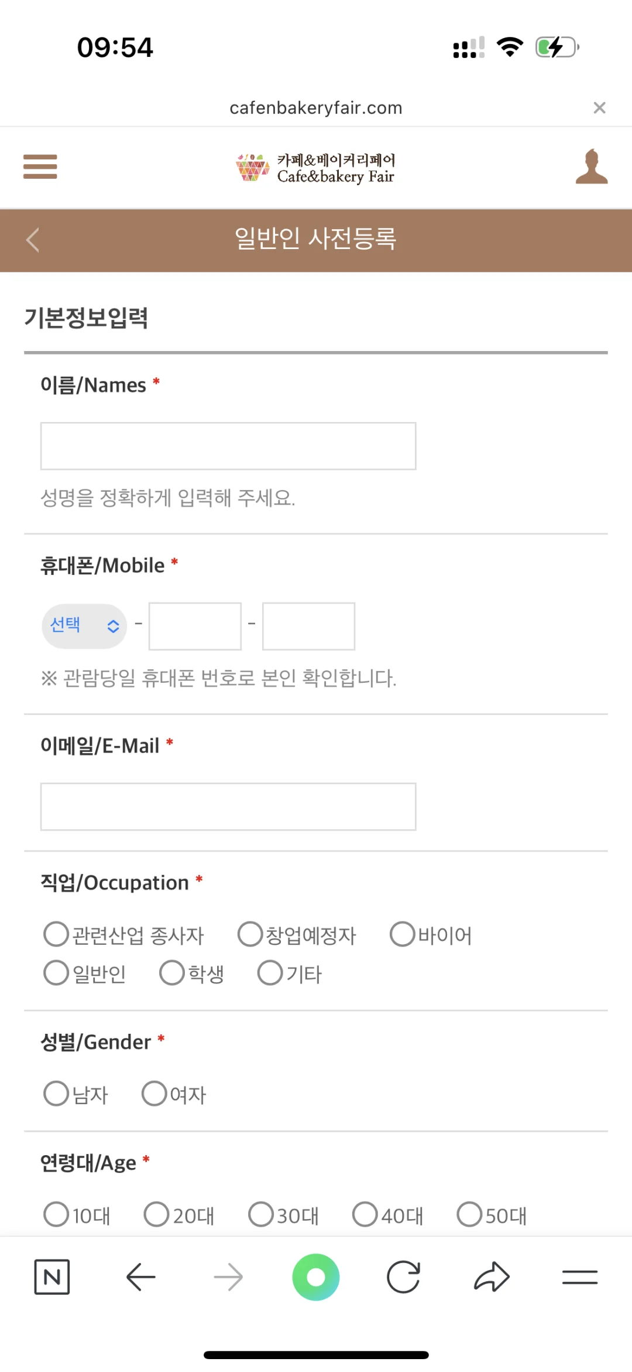Image resolution: width=632 pixels, height=1372 pixels.
Task: Select 여자 gender option
Action: (154, 1094)
